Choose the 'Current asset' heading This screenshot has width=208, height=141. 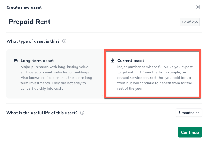pos(131,61)
